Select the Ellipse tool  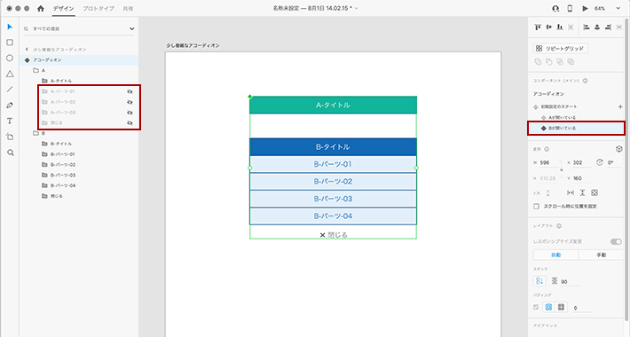coord(10,59)
